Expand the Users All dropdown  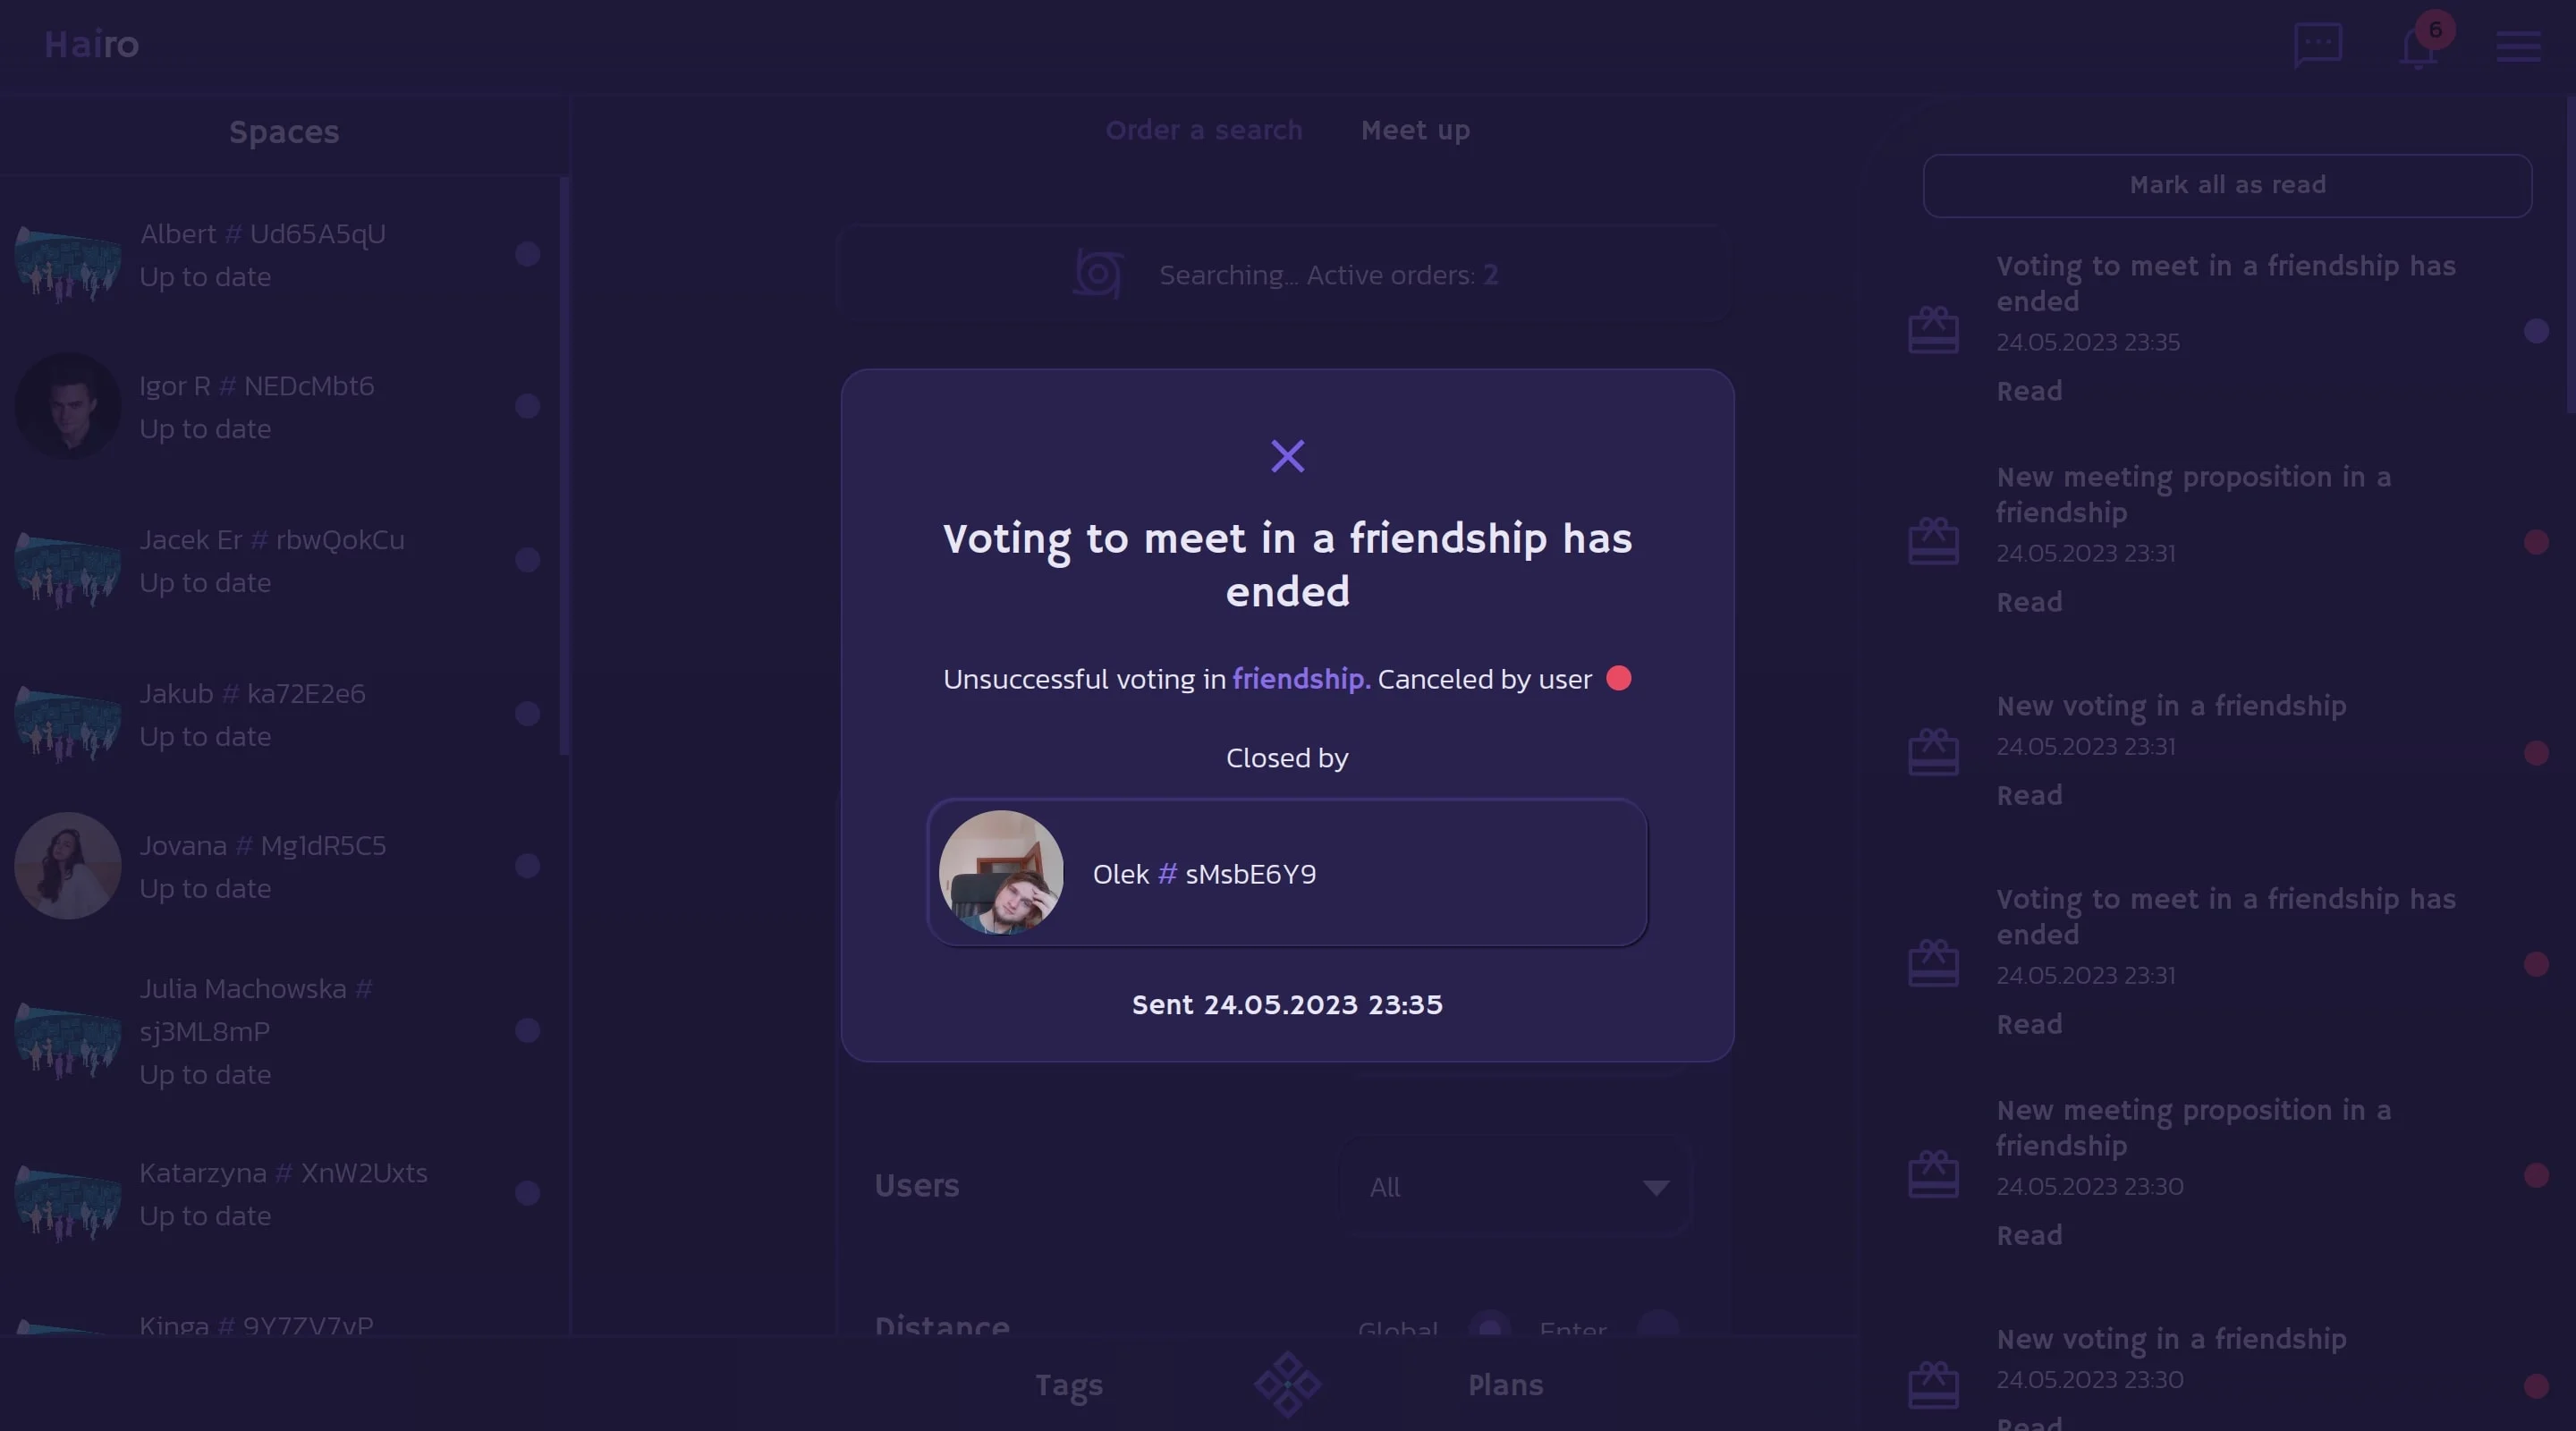[1514, 1187]
